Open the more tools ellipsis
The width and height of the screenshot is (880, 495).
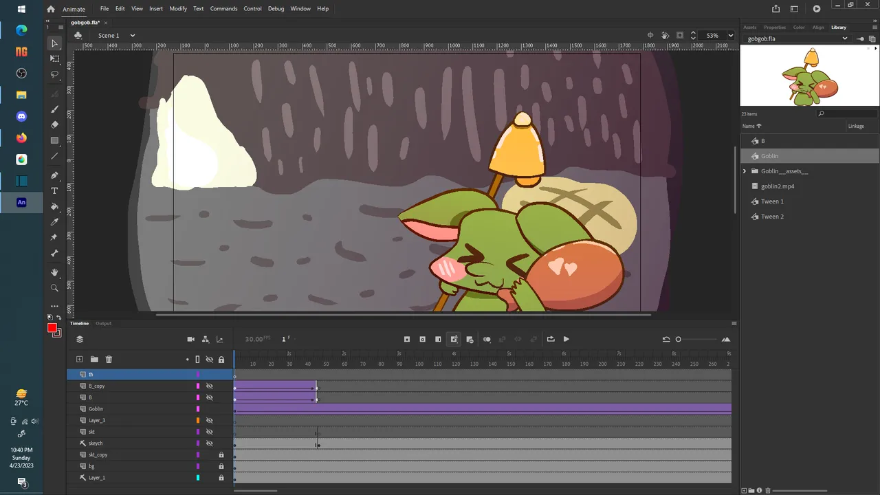point(55,307)
